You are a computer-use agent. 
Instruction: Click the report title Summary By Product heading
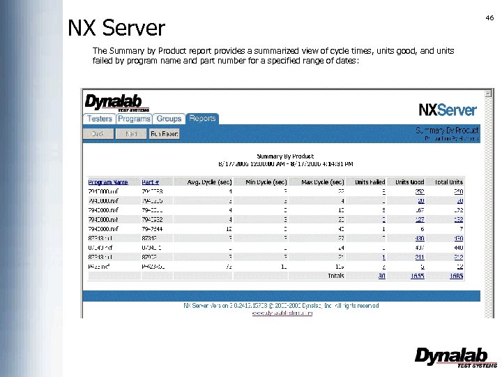point(285,156)
